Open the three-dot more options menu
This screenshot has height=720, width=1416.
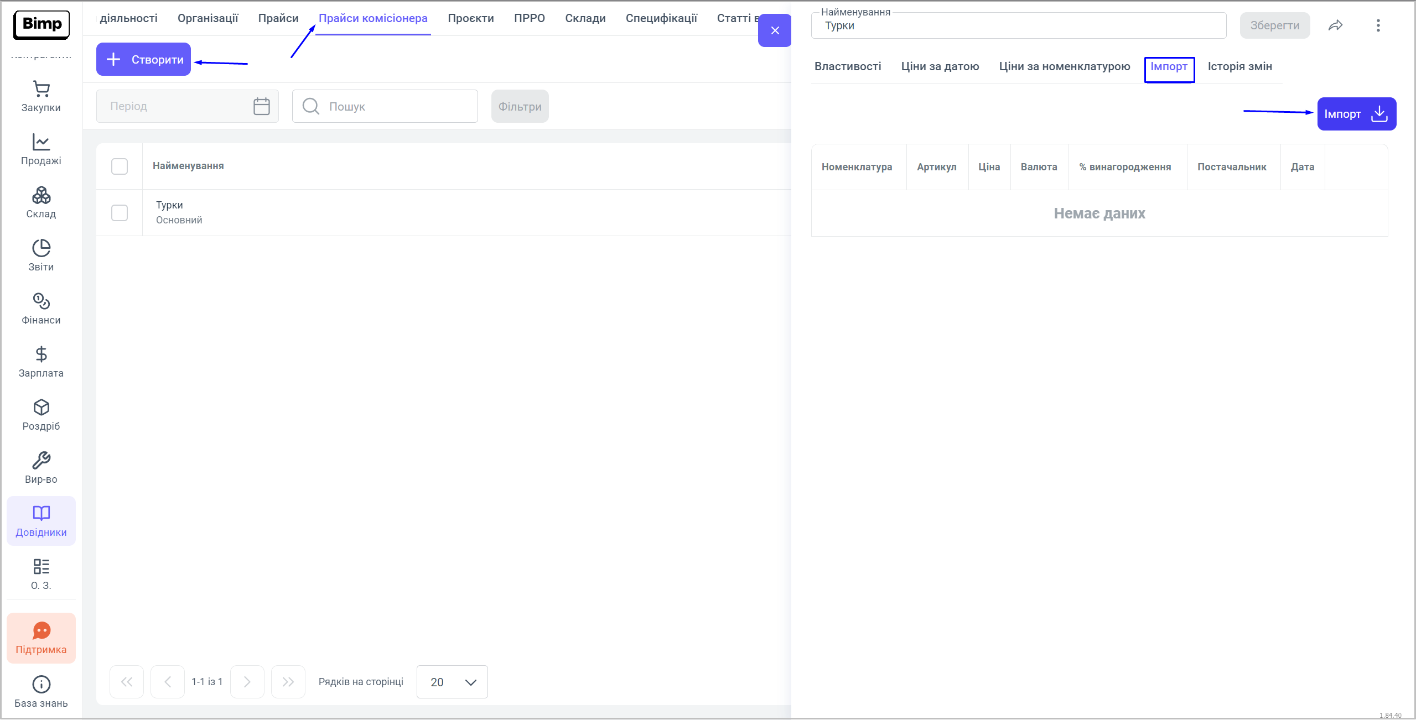[x=1378, y=25]
